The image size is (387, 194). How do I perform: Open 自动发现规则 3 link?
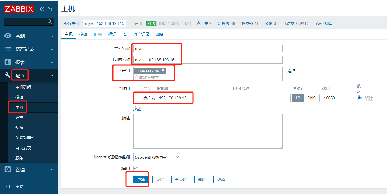click(x=296, y=23)
